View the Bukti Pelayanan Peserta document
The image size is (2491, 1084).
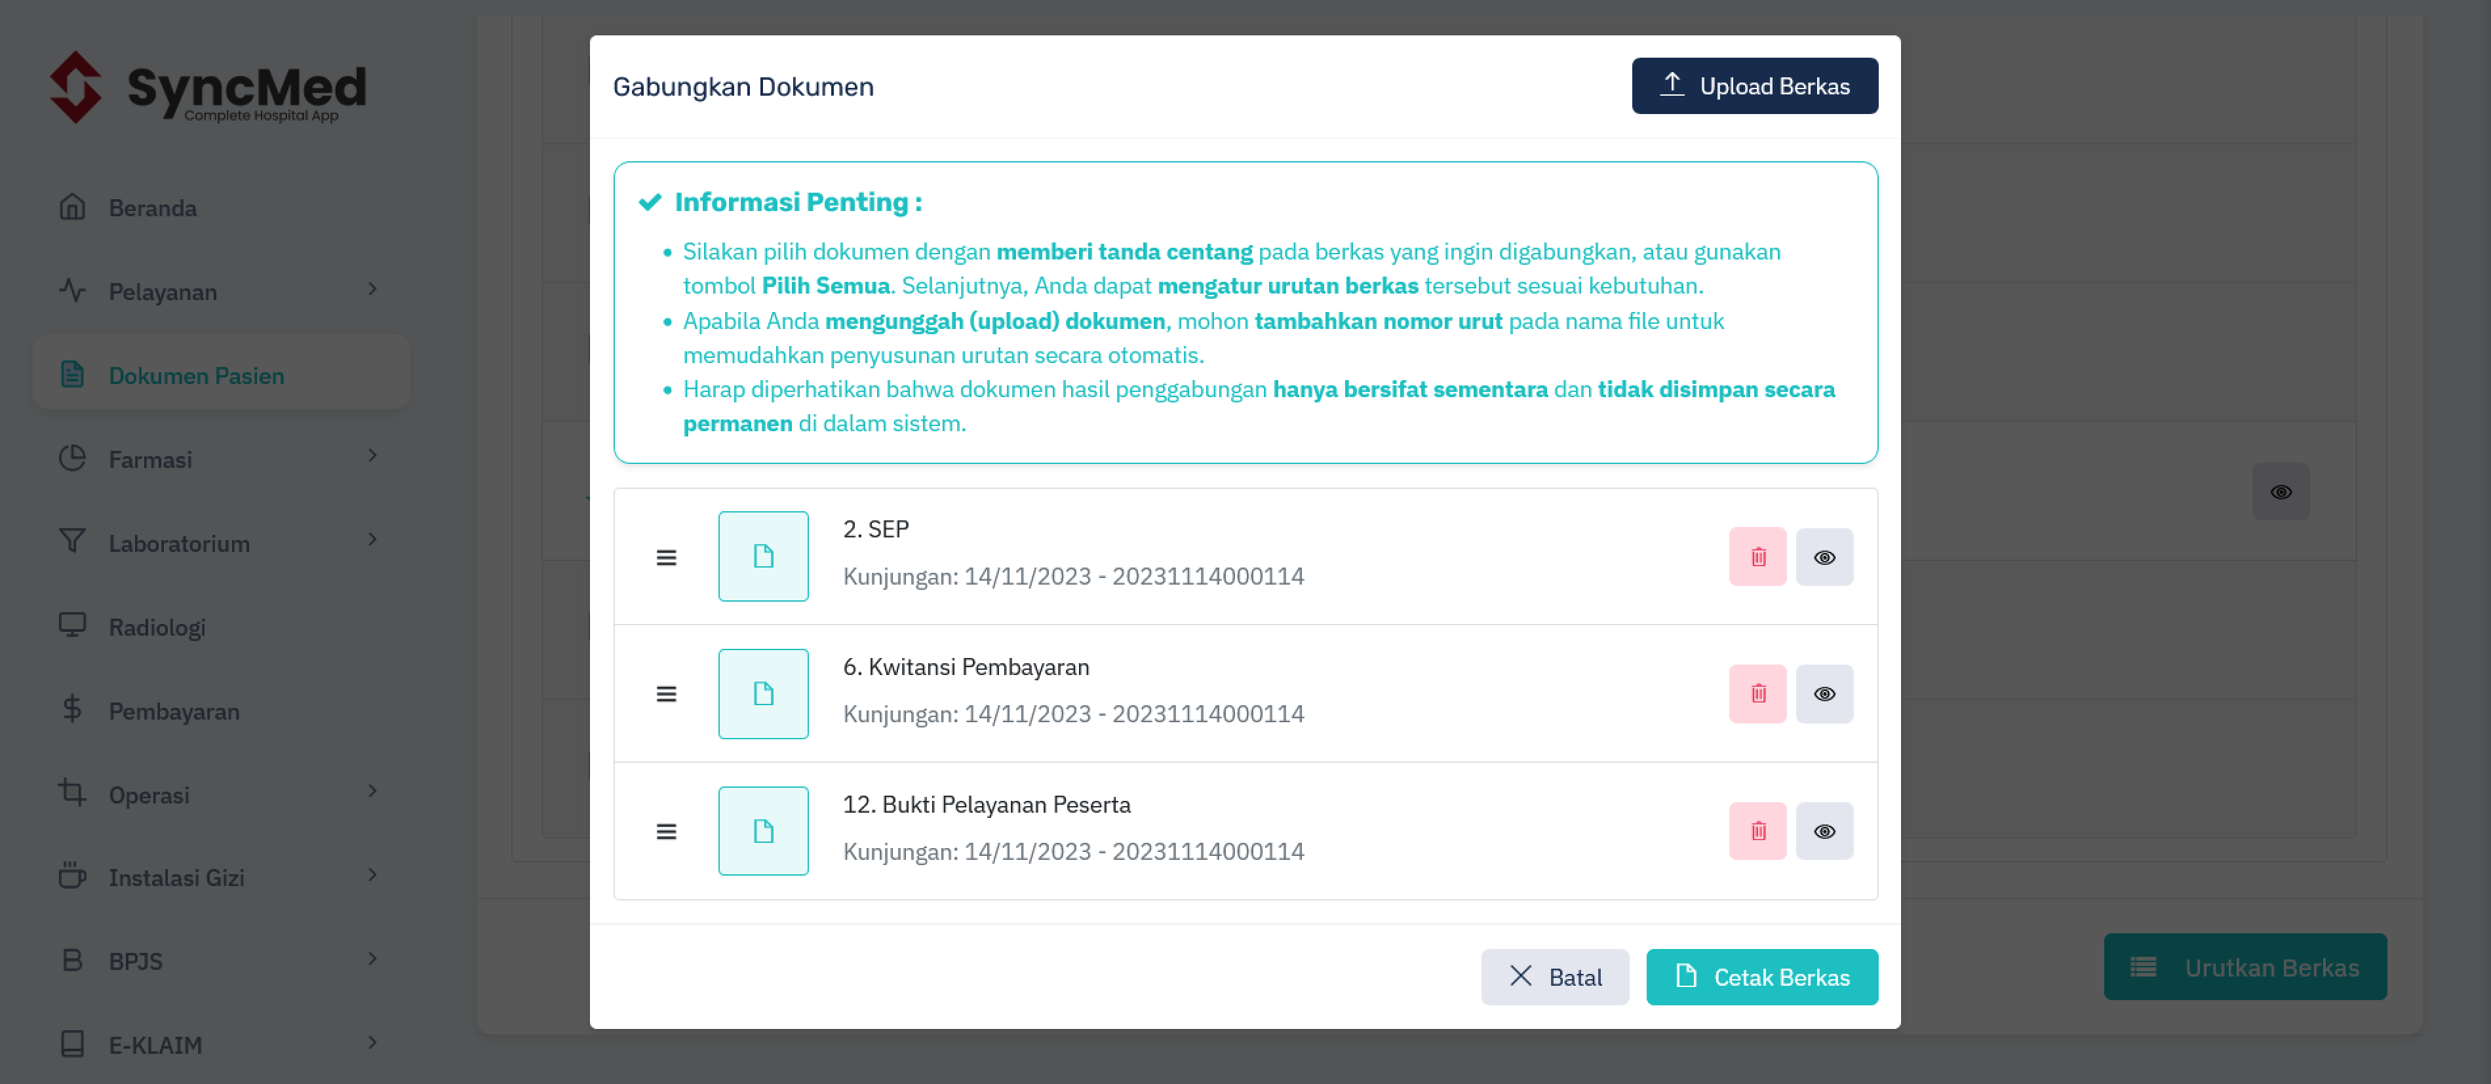1824,830
